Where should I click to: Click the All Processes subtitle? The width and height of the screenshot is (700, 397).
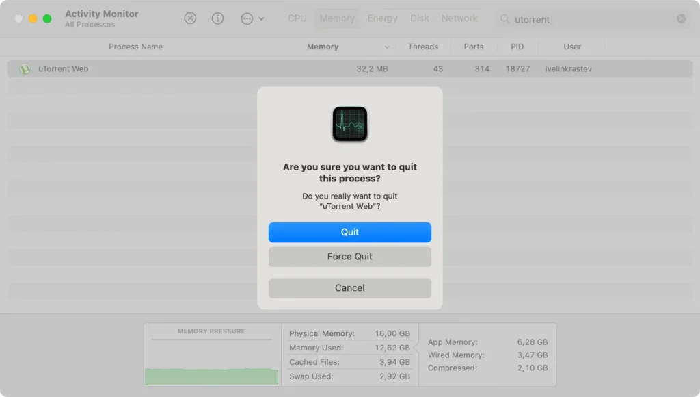90,25
